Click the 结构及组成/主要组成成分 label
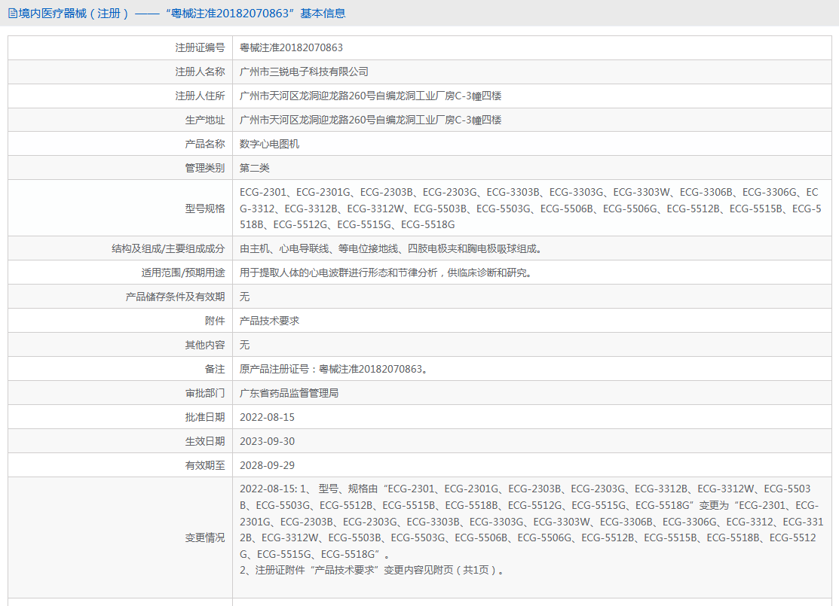The height and width of the screenshot is (606, 839). pyautogui.click(x=168, y=248)
